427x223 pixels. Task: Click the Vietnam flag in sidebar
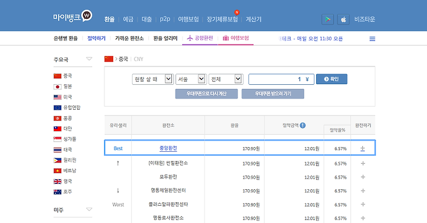pyautogui.click(x=58, y=171)
